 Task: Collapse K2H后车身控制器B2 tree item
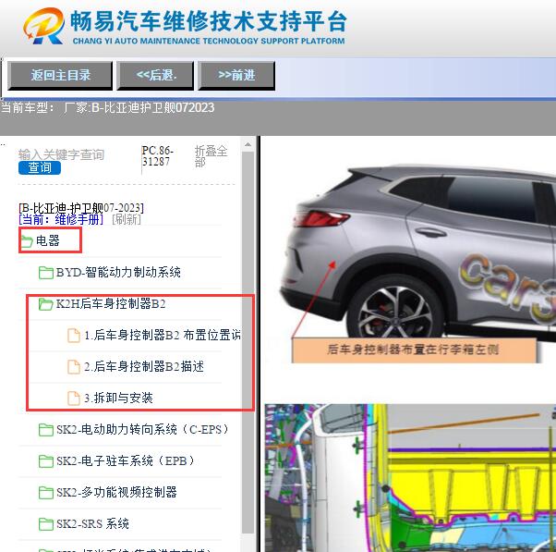pos(111,304)
